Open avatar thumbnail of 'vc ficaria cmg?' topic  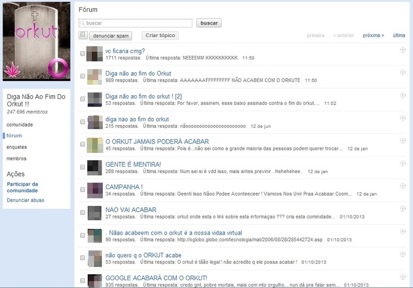click(x=94, y=54)
